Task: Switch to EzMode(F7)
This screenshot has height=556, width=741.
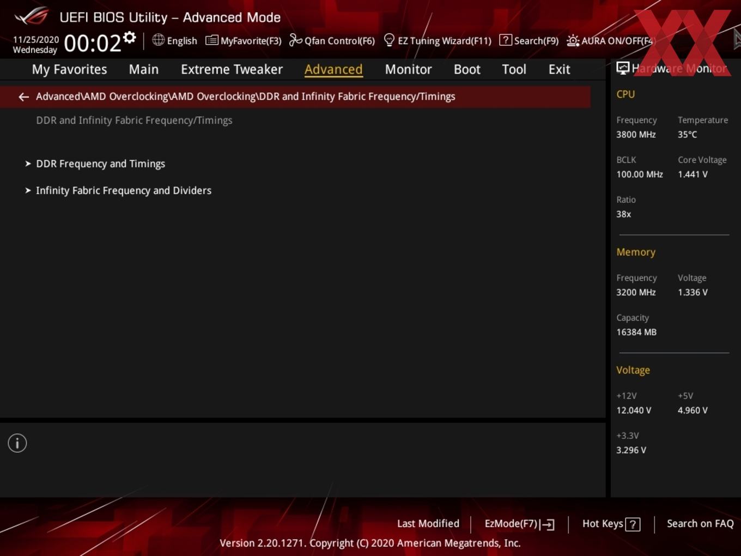Action: [x=519, y=524]
